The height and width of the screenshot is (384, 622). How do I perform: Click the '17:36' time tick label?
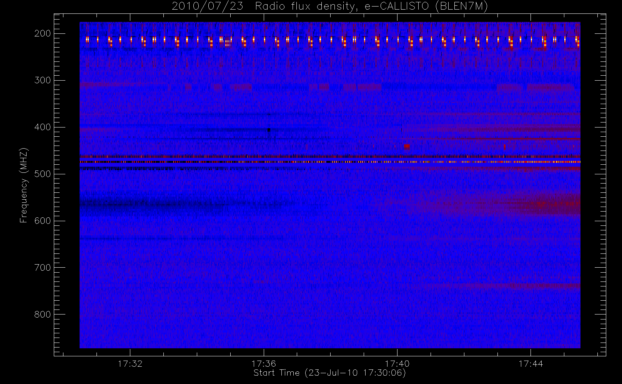click(x=264, y=364)
